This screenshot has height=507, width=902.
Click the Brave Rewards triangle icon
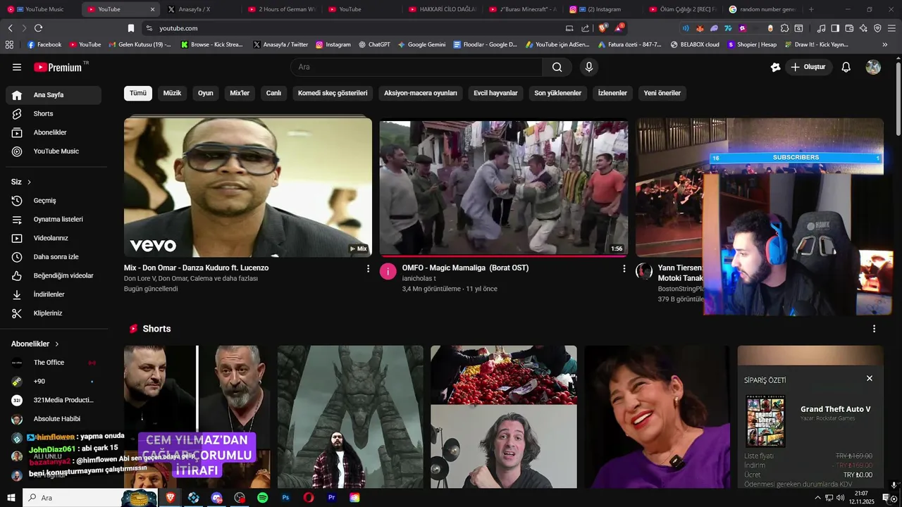click(x=619, y=28)
